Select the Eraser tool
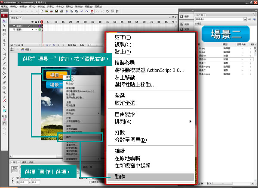 point(4,82)
